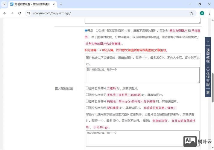Minimize the browser window
Viewport: 214px width, 150px height.
(x=190, y=4)
